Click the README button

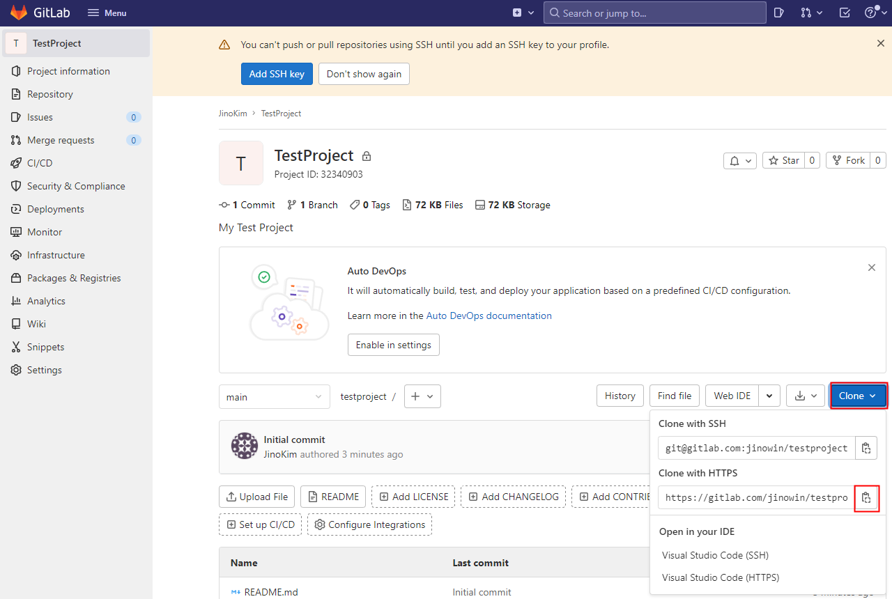click(333, 497)
